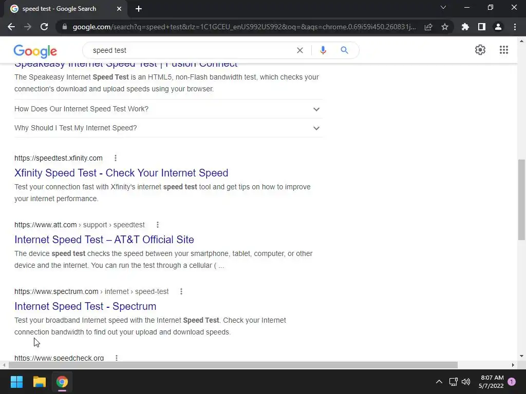The image size is (526, 394).
Task: Show hidden system tray icons
Action: [x=439, y=382]
